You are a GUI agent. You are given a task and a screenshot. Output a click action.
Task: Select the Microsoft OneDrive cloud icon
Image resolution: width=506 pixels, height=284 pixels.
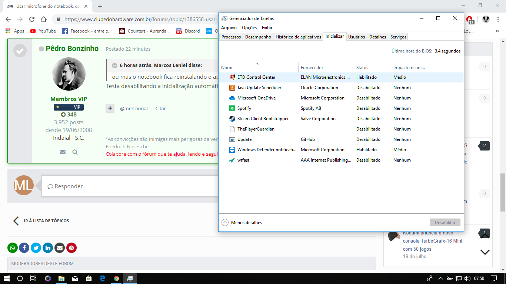[x=232, y=98]
